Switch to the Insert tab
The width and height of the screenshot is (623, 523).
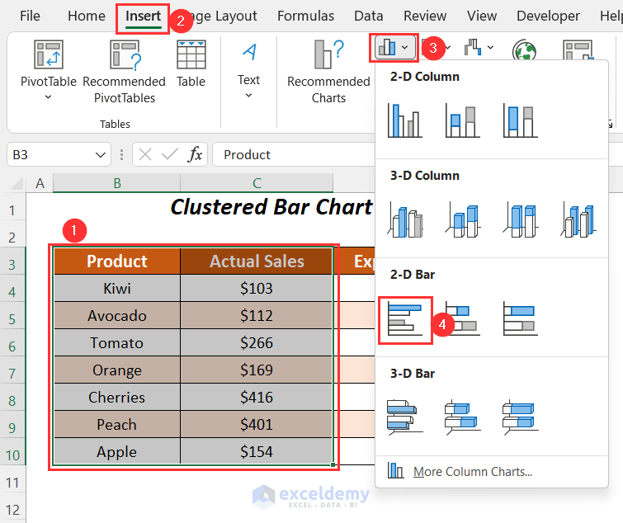pos(143,16)
